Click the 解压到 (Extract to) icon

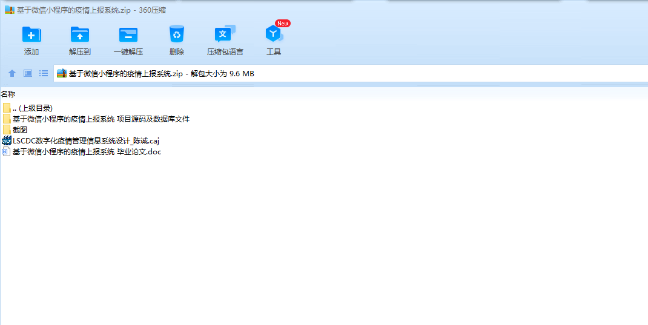(80, 34)
